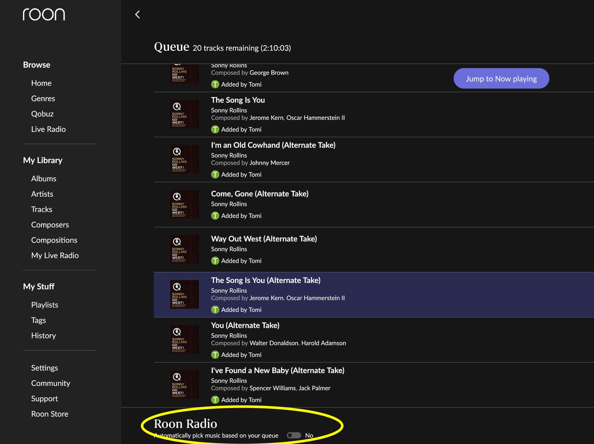Click album art for Way Out West (Alternate Take)
This screenshot has height=444, width=594.
pos(184,249)
